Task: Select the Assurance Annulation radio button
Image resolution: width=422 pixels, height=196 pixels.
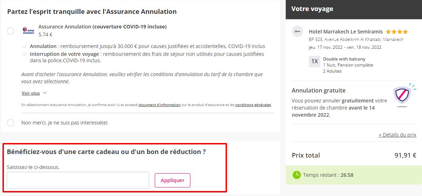Action: (x=11, y=31)
